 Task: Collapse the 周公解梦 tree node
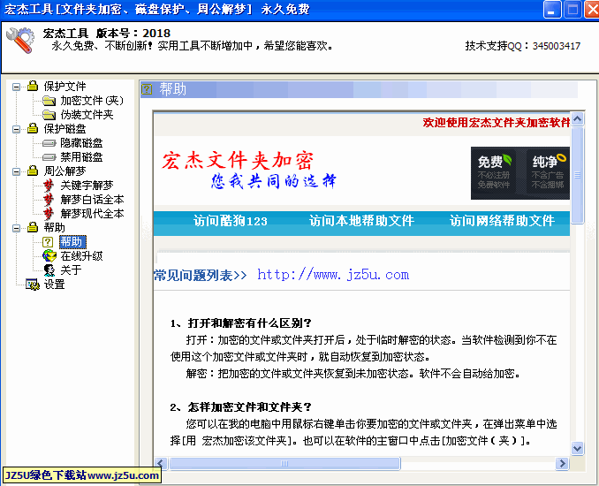(16, 171)
